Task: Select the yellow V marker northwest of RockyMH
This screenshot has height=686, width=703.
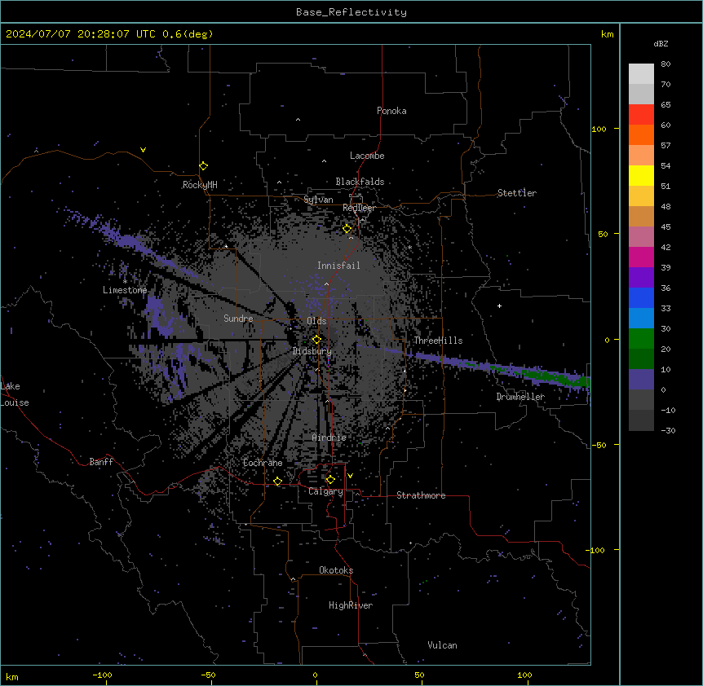Action: (143, 150)
